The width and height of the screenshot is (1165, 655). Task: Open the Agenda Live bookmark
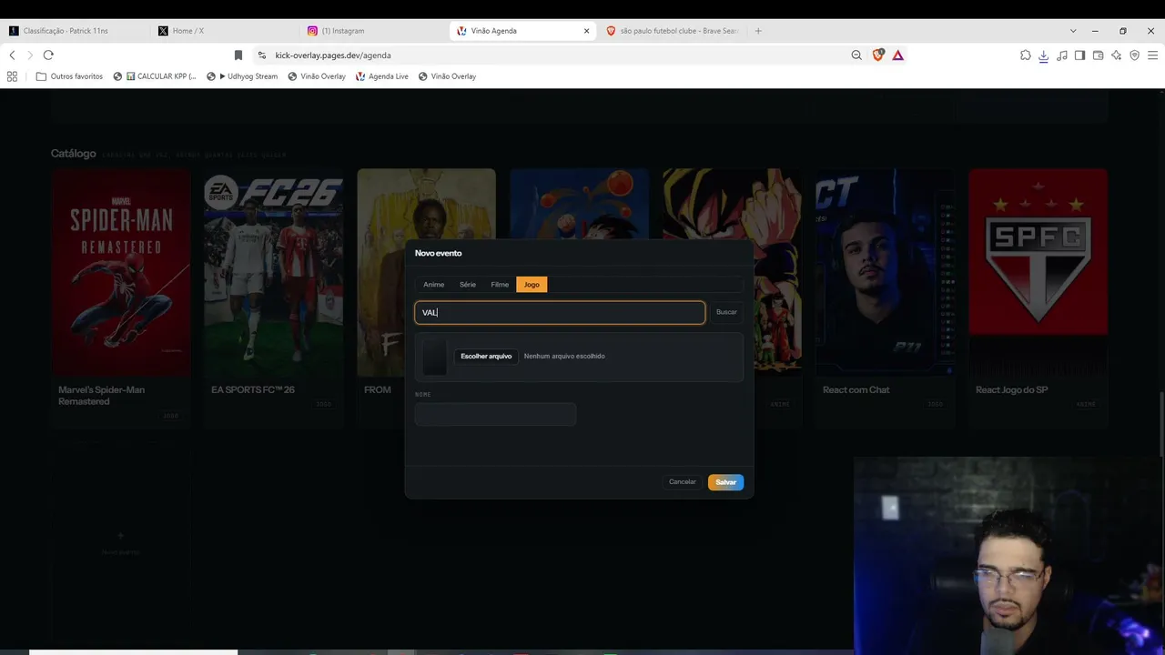tap(382, 76)
